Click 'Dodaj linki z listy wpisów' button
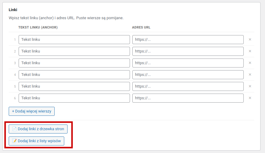Screen dimensions: 265x153 [36, 141]
